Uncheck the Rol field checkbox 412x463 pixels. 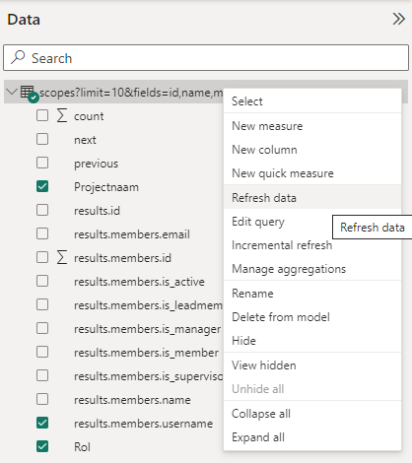(x=42, y=446)
